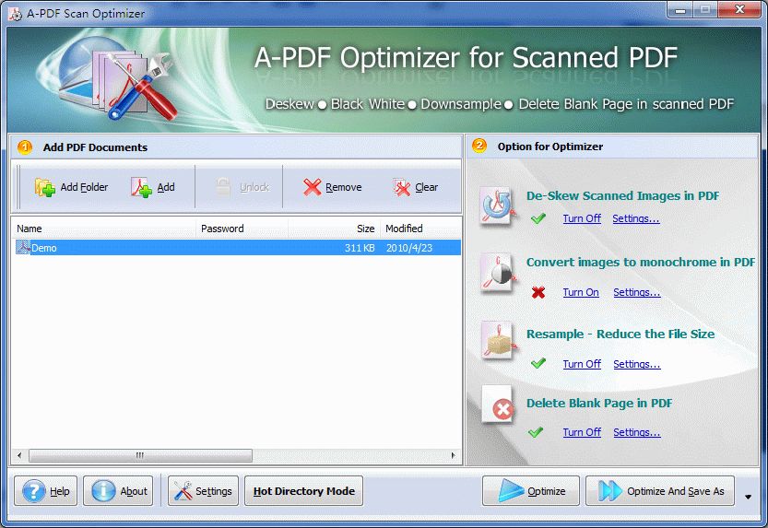
Task: Open Settings for Delete Blank Page
Action: pyautogui.click(x=637, y=432)
